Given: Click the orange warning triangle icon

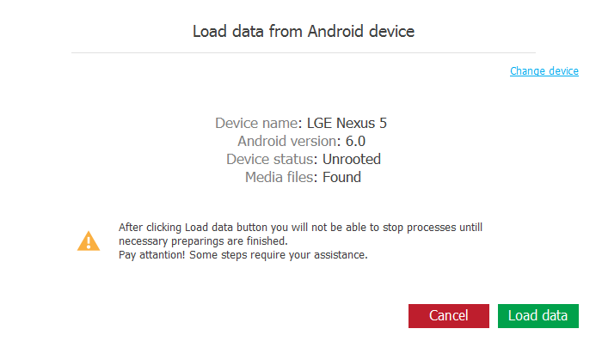Looking at the screenshot, I should pyautogui.click(x=89, y=240).
